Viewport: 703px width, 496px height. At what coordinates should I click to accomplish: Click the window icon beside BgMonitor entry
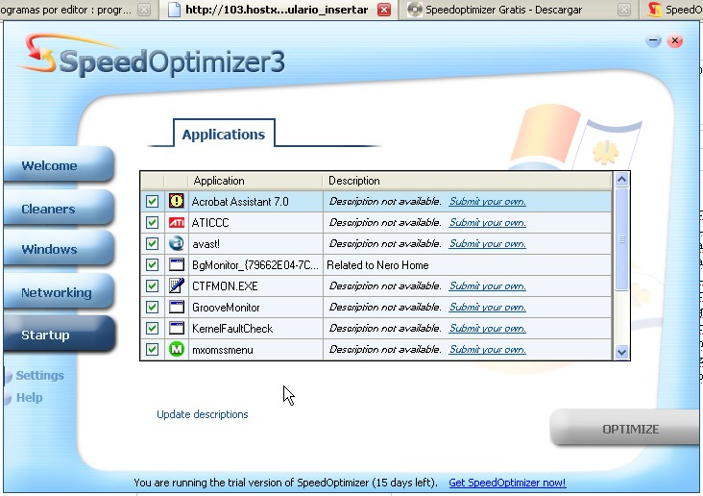176,264
